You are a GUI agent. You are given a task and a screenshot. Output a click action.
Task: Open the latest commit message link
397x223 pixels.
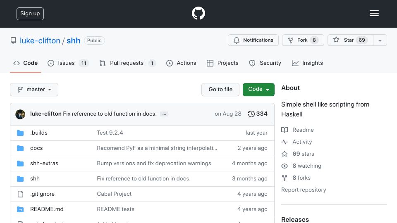point(110,114)
